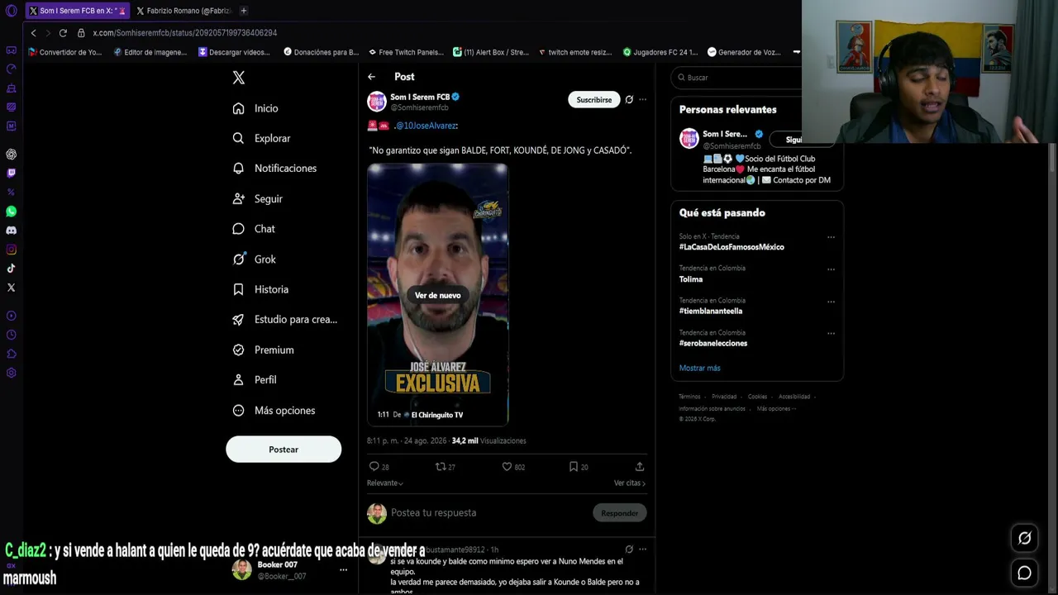The image size is (1058, 595).
Task: Open more options for #serobanelecciones trend
Action: [x=831, y=334]
